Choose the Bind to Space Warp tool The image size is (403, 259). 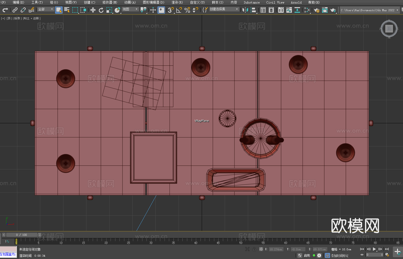point(31,10)
